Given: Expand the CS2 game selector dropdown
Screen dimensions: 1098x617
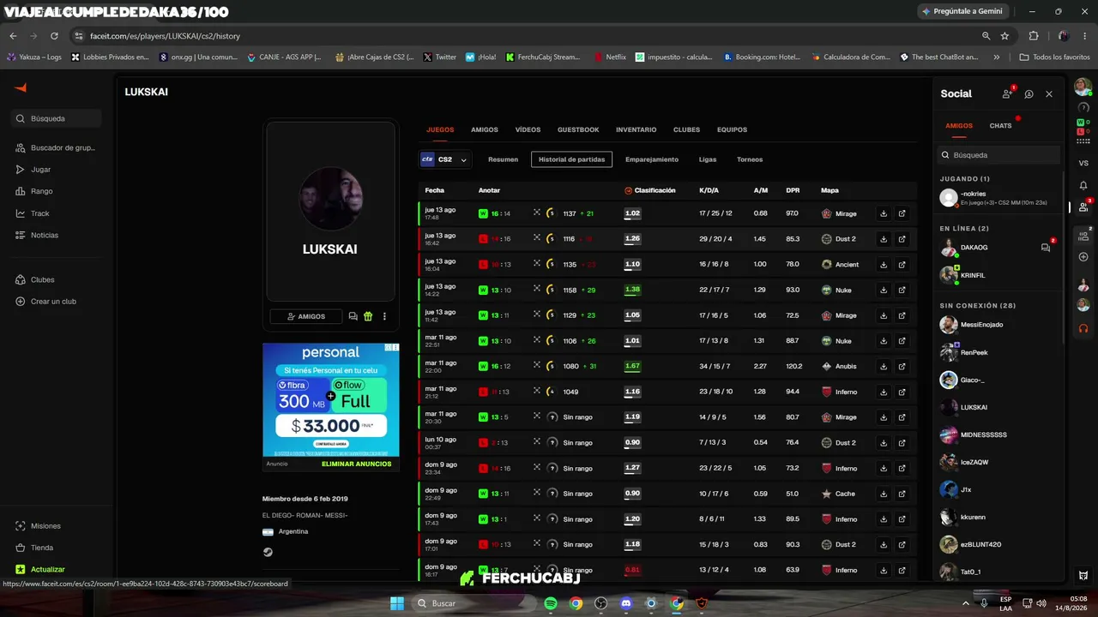Looking at the screenshot, I should click(x=445, y=159).
